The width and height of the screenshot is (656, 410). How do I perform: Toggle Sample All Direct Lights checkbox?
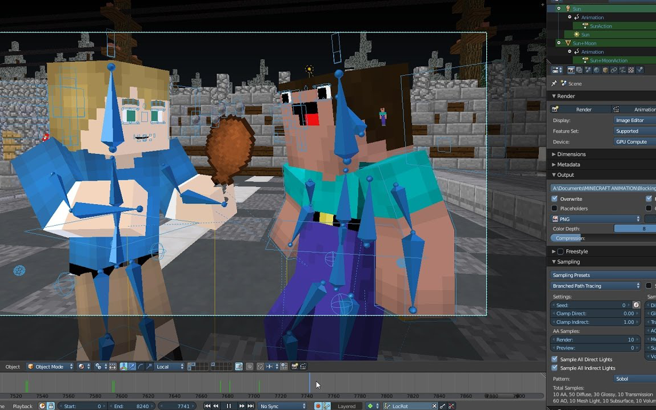(555, 359)
